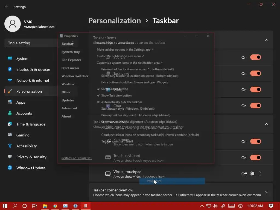The height and width of the screenshot is (210, 280).
Task: Open Customize notification area icons link
Action: point(120,56)
